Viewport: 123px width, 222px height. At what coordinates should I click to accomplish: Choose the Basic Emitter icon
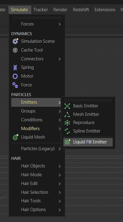point(67,106)
